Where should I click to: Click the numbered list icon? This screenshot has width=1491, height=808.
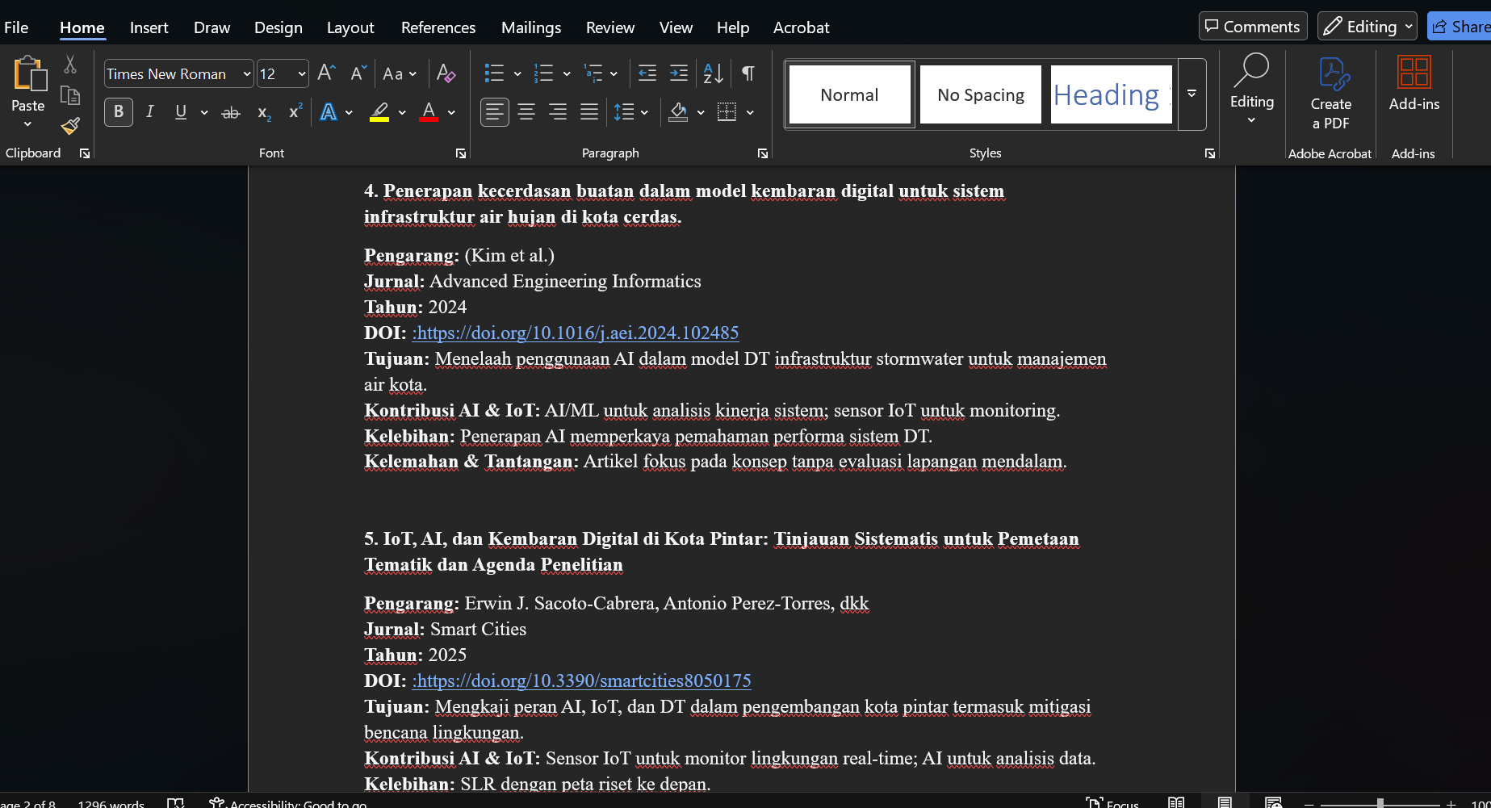(x=544, y=73)
